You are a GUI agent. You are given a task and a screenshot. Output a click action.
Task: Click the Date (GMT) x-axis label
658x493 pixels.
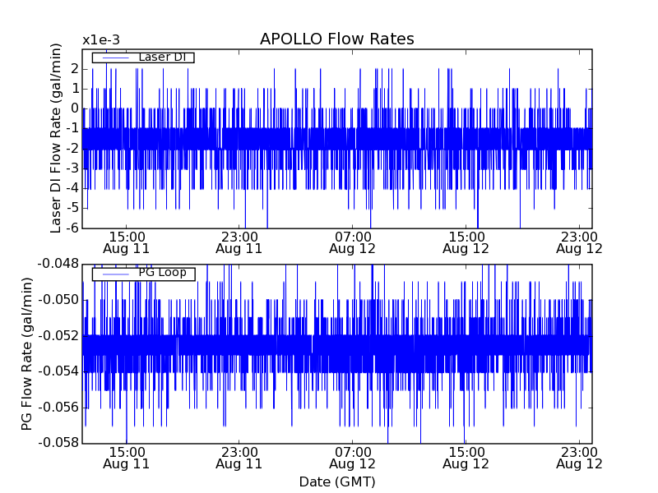pyautogui.click(x=336, y=481)
